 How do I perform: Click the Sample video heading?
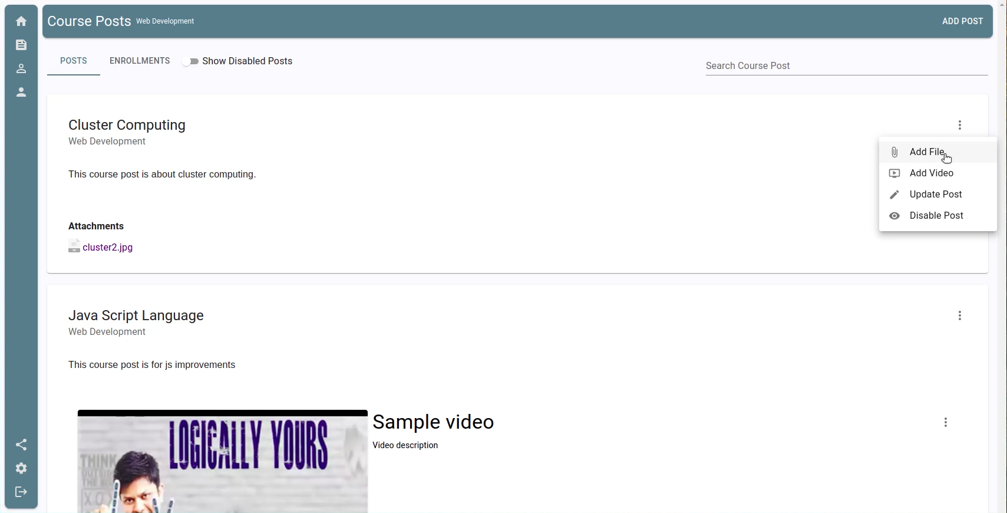coord(433,422)
